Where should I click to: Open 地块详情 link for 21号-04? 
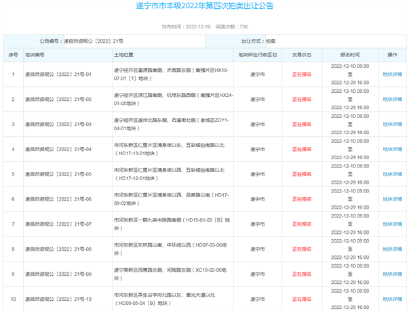(x=392, y=149)
